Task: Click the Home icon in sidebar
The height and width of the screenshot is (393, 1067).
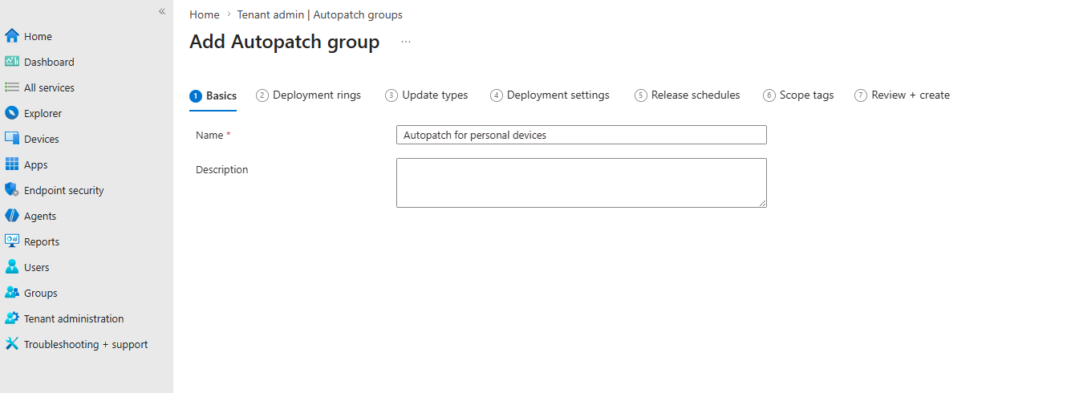Action: 12,36
